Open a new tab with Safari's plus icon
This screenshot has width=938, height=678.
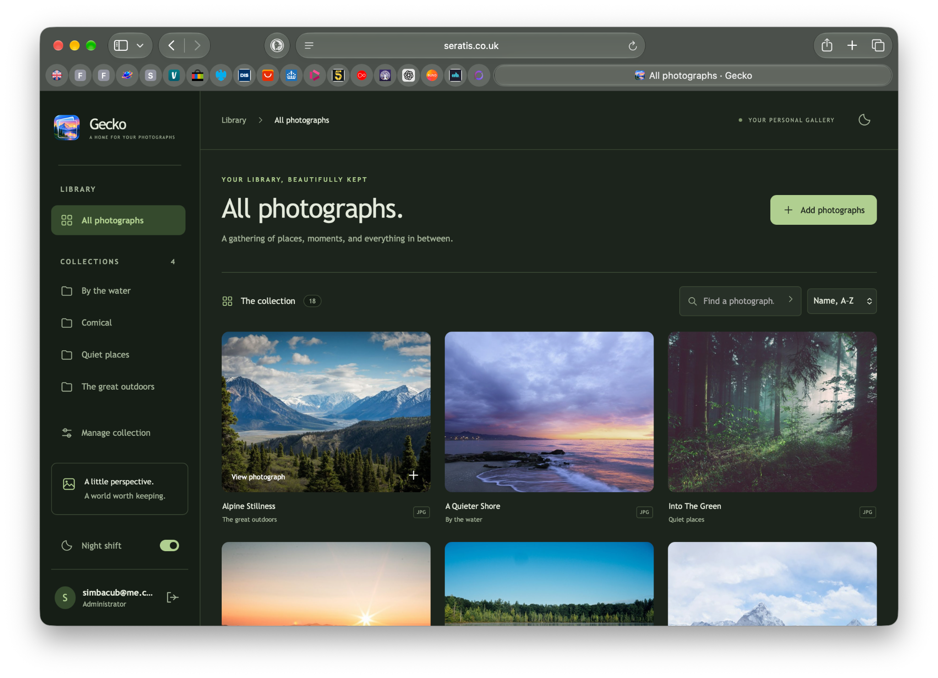tap(852, 45)
